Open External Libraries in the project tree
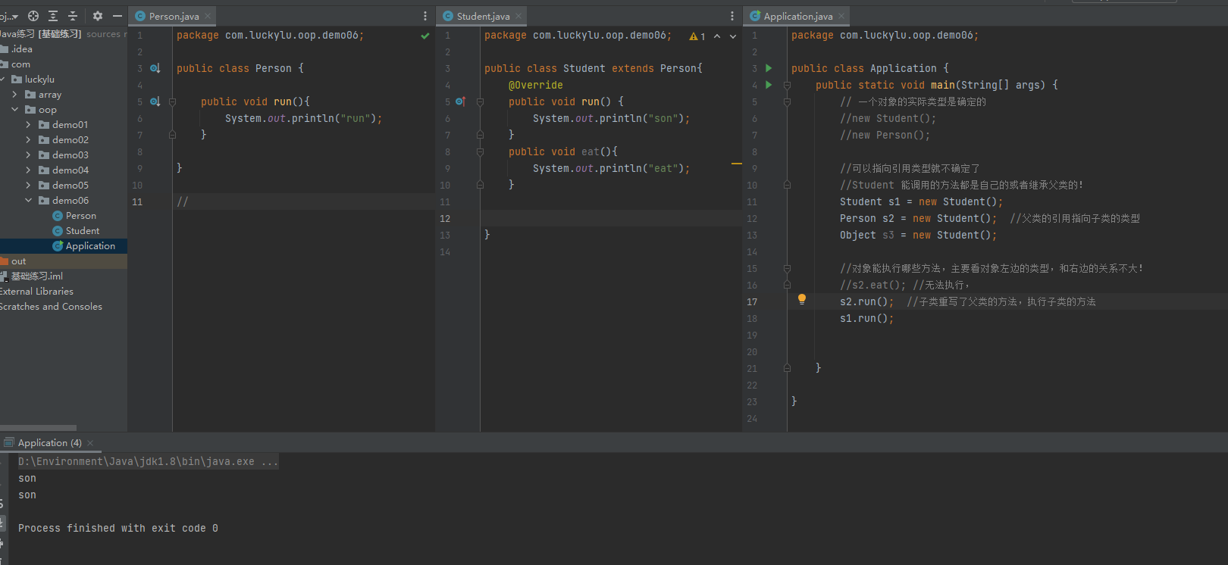The width and height of the screenshot is (1228, 565). pyautogui.click(x=36, y=292)
